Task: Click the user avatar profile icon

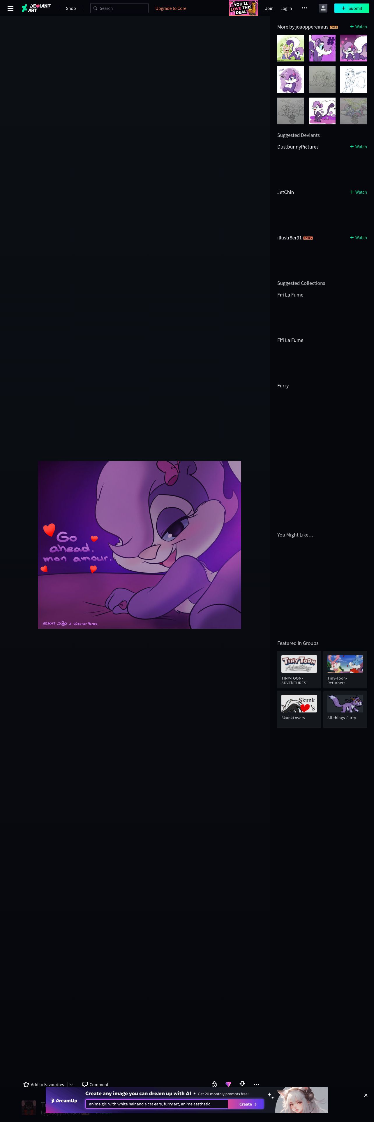Action: pyautogui.click(x=323, y=8)
